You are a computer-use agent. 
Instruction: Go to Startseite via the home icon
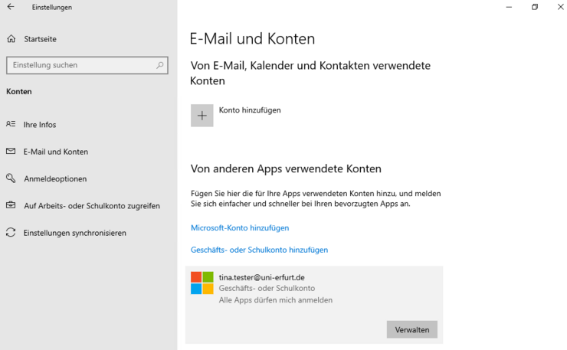pos(11,39)
